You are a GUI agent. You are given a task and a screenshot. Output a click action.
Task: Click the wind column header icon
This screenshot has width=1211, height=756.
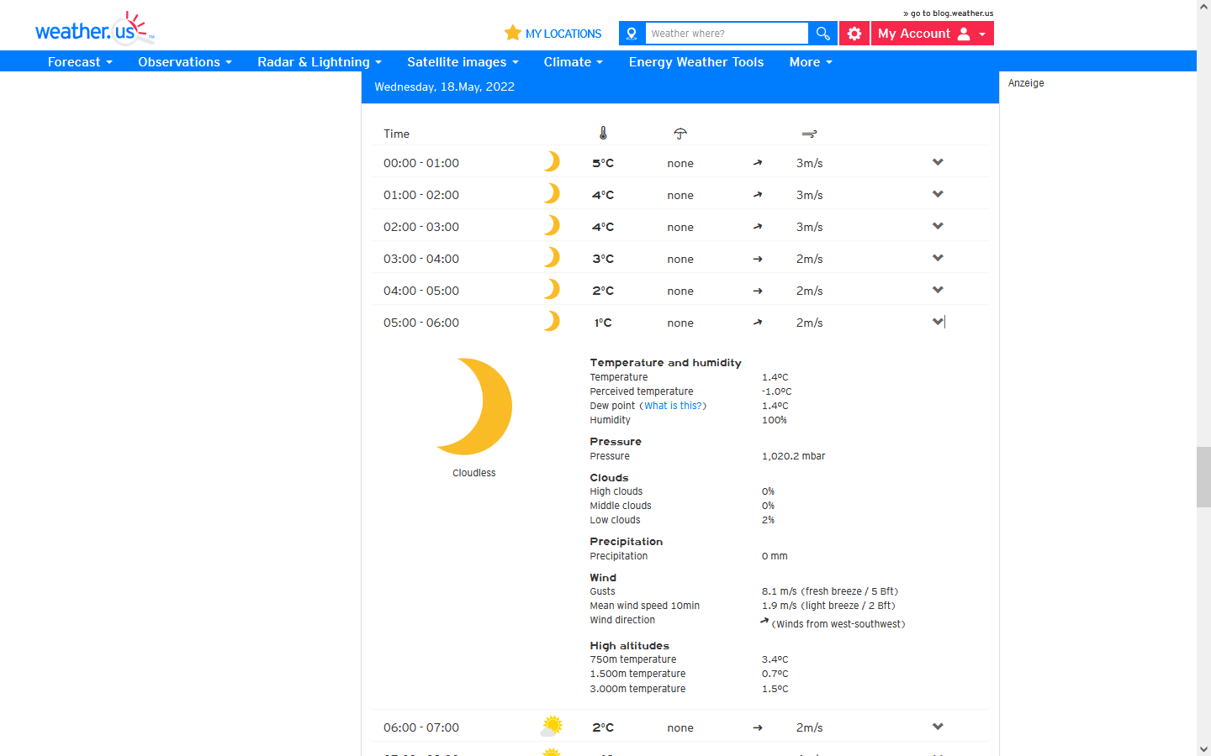click(x=809, y=134)
